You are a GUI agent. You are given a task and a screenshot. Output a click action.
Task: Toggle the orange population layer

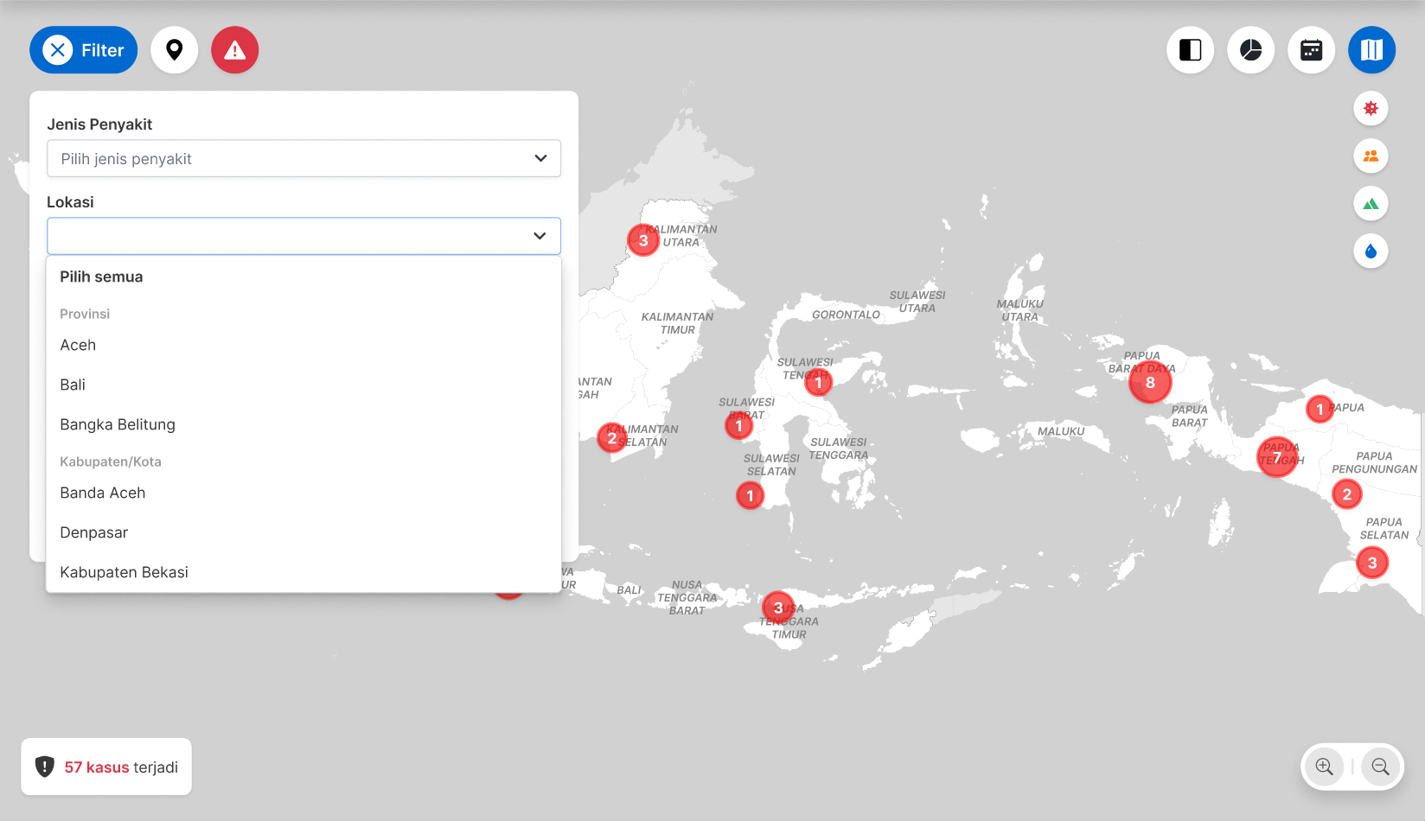pos(1371,156)
